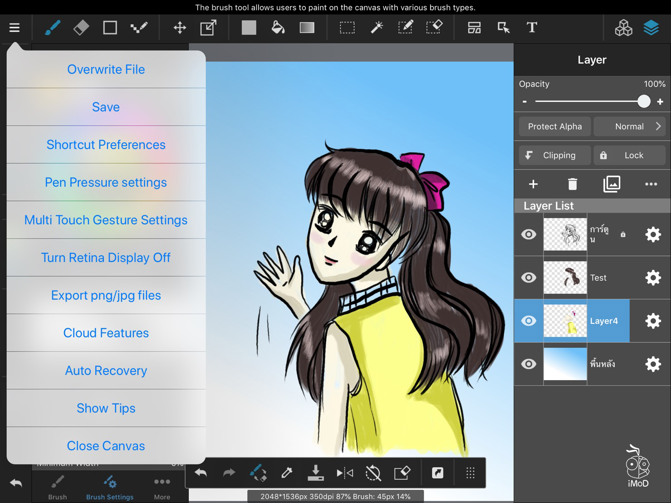
Task: Choose Export png/jpg files from the menu
Action: (x=106, y=295)
